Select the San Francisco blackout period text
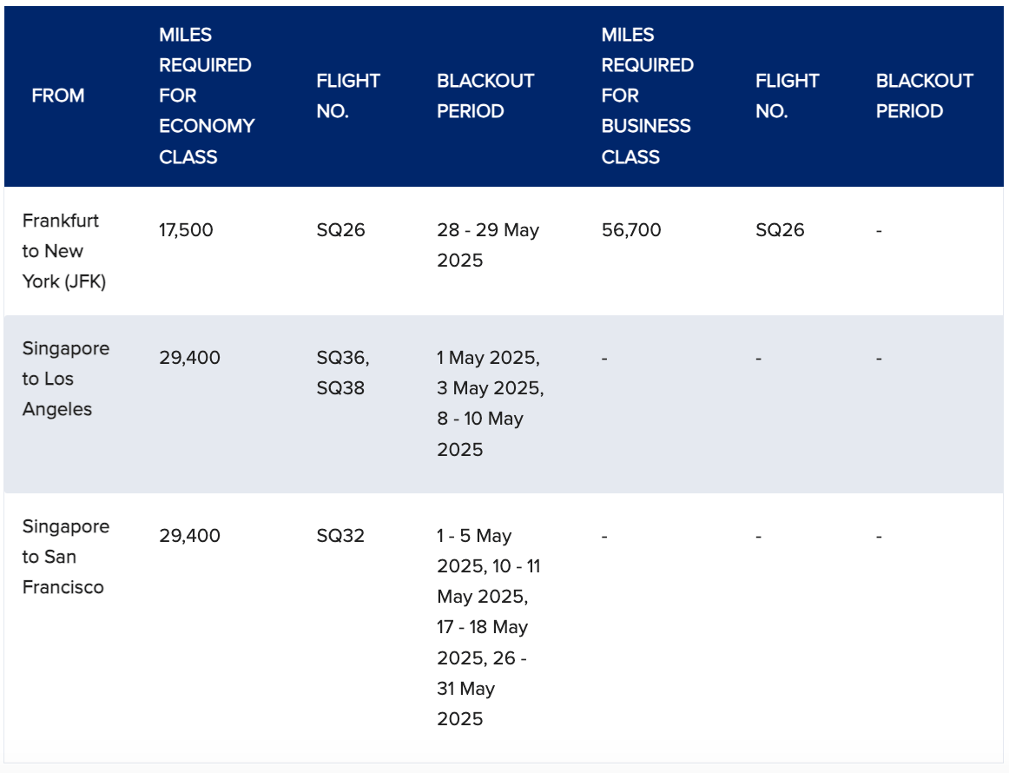This screenshot has width=1009, height=773. [489, 628]
